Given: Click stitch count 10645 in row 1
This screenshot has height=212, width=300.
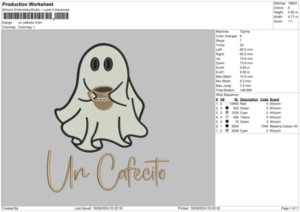Looking at the screenshot, I should point(234,103).
